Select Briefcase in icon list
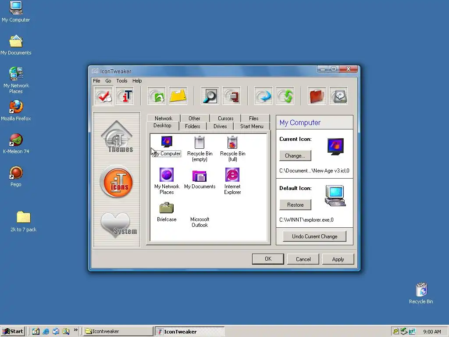Screen dimensions: 449x337 [167, 212]
